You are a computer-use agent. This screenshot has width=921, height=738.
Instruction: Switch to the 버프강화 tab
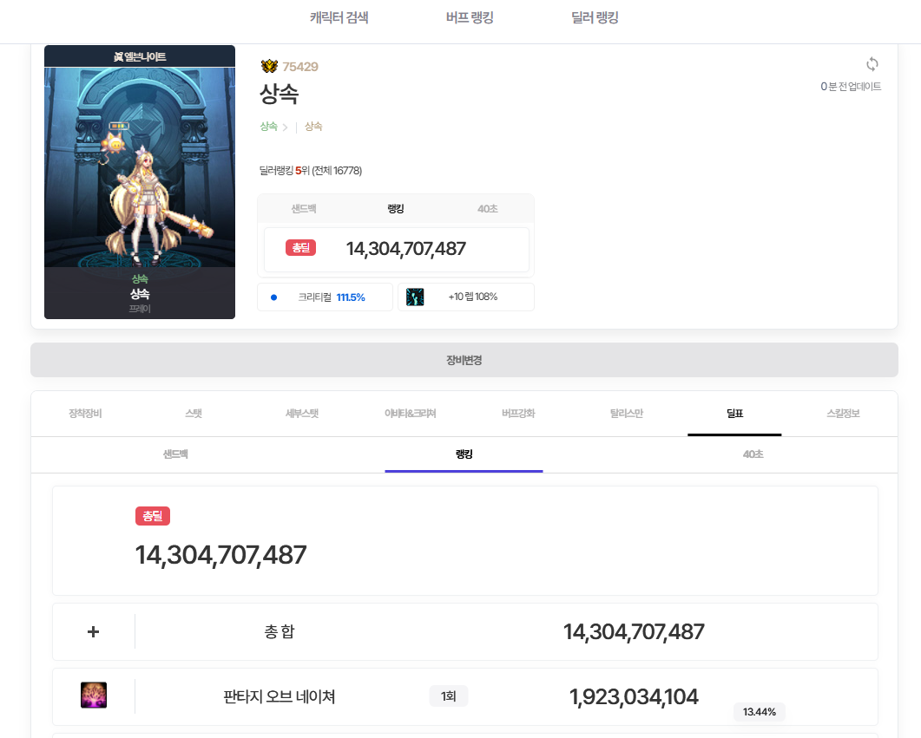tap(518, 414)
